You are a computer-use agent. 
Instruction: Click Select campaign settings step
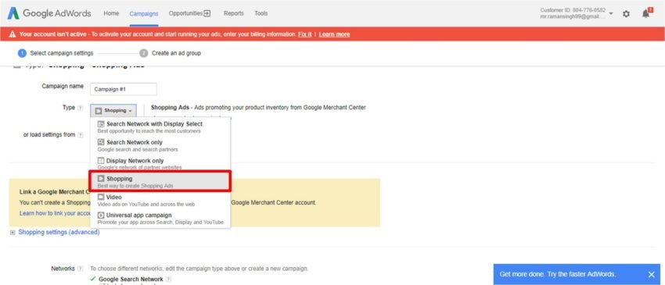pos(62,53)
